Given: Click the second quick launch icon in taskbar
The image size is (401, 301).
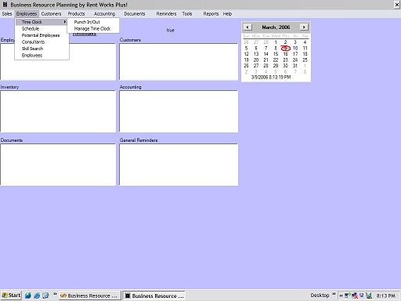Looking at the screenshot, I should click(37, 296).
